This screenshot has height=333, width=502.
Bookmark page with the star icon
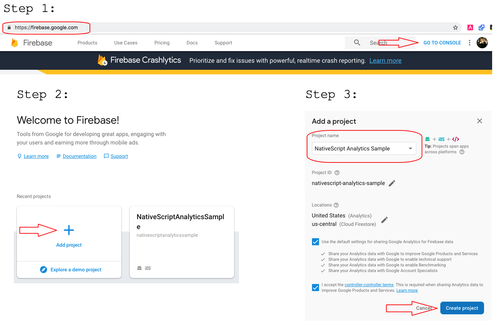click(455, 27)
